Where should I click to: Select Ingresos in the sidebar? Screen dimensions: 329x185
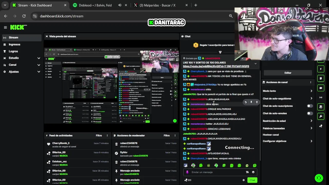21,44
